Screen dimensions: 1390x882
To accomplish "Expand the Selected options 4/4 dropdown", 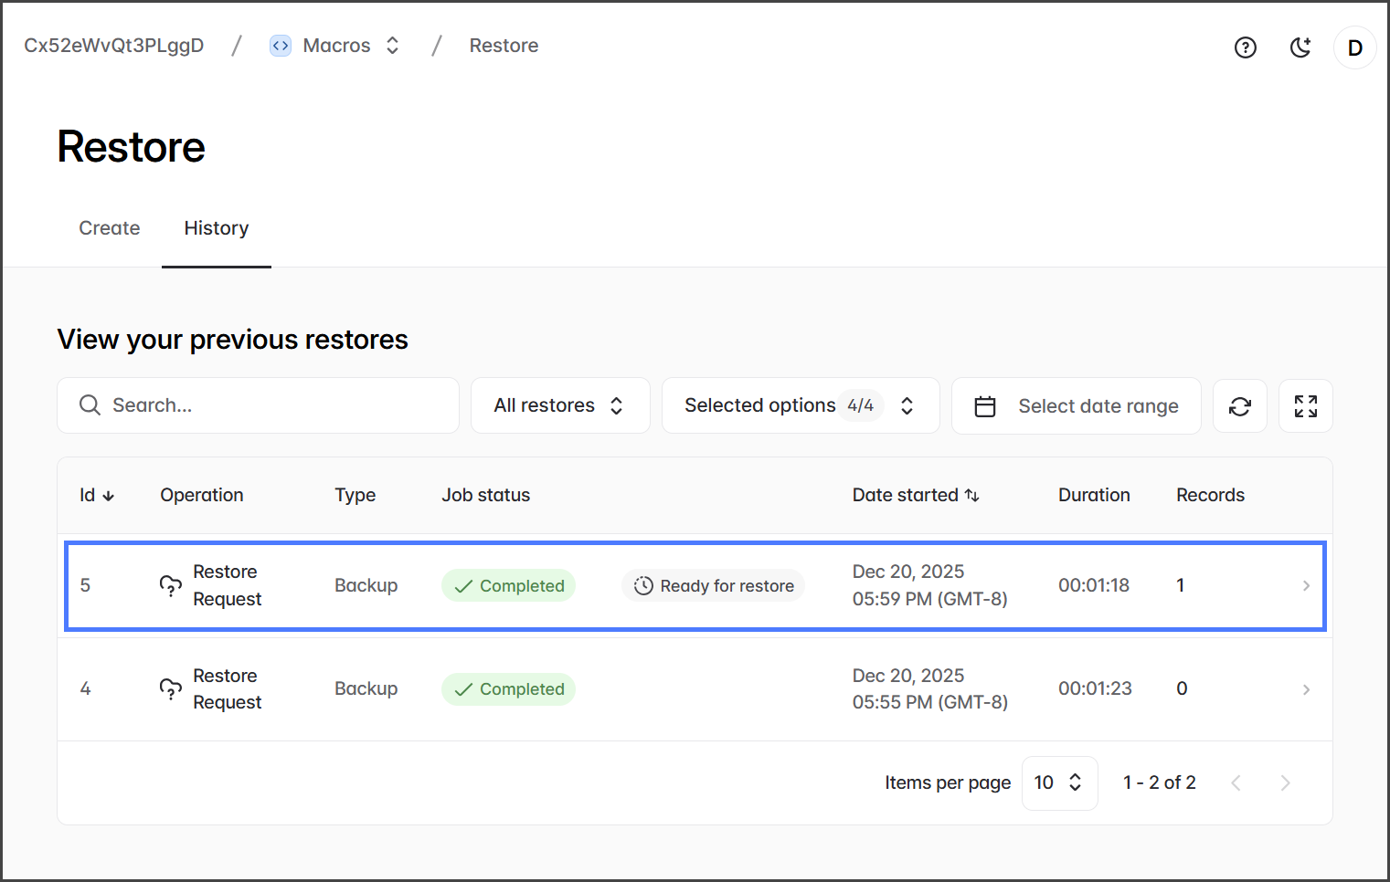I will point(800,405).
